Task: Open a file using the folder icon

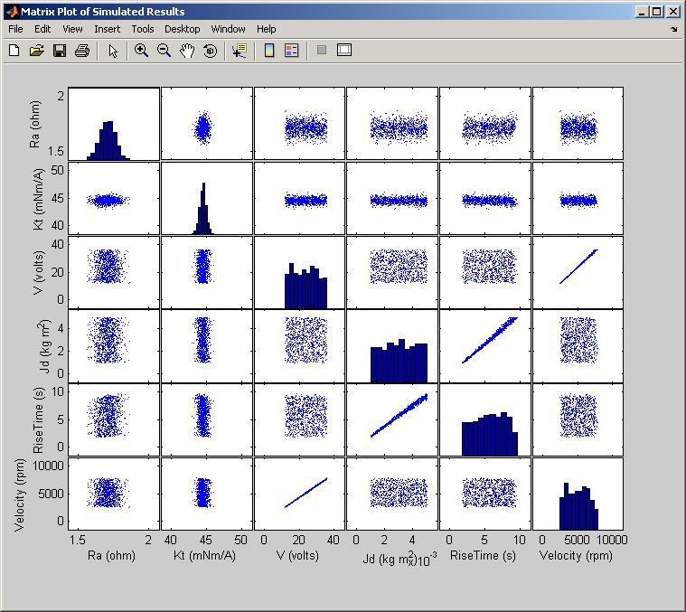Action: tap(36, 51)
